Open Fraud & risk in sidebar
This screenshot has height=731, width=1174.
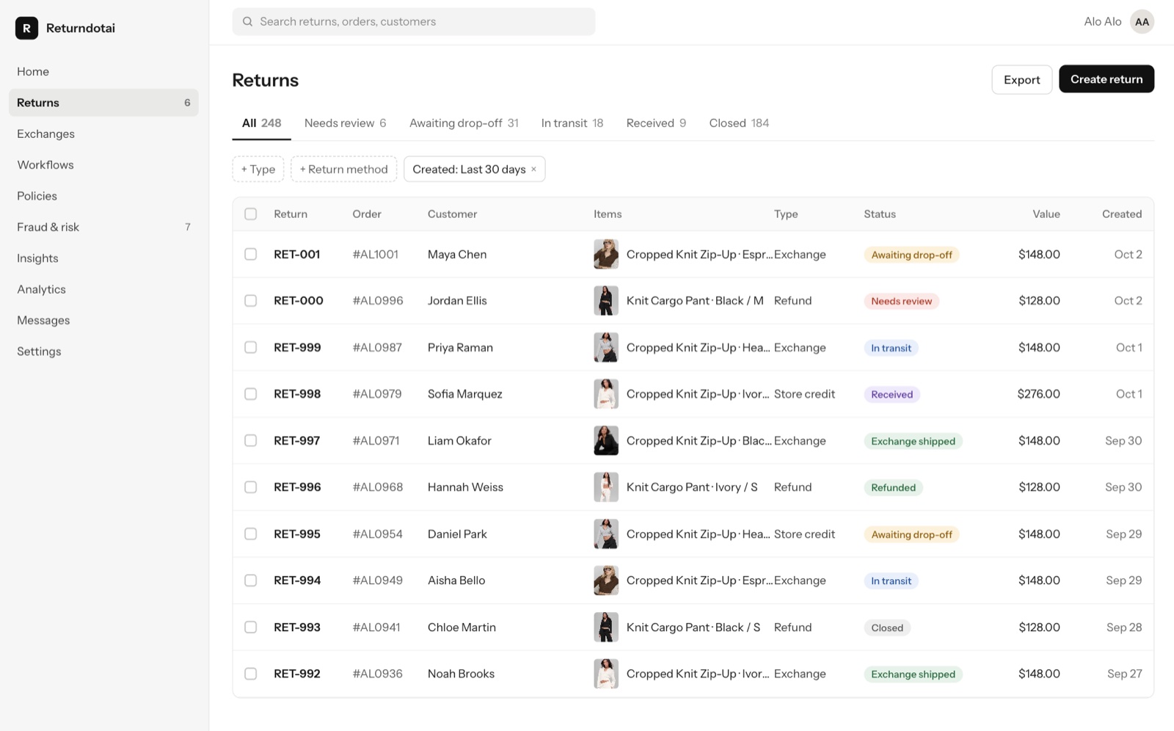point(103,227)
